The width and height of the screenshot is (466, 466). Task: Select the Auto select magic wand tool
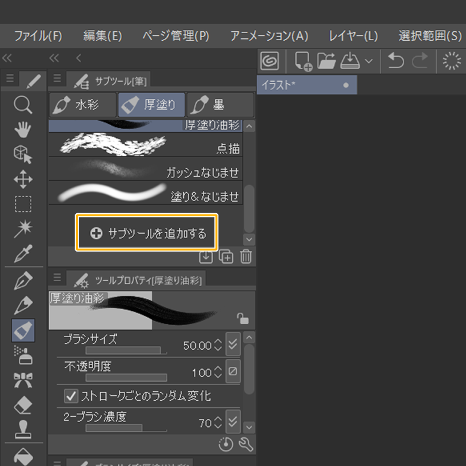23,229
